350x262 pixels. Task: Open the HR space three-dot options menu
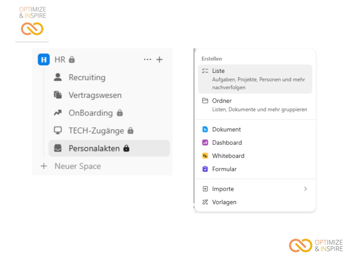click(147, 60)
